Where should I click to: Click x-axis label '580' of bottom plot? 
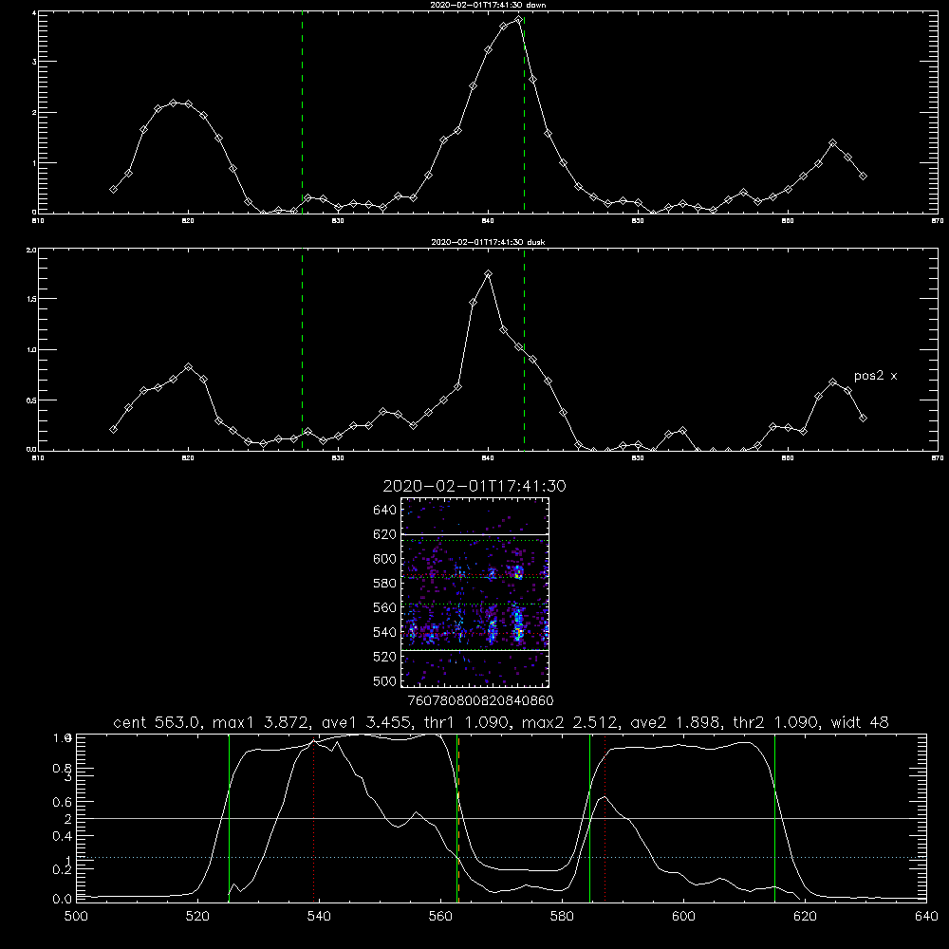point(562,917)
